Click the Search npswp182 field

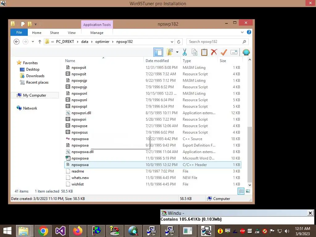(217, 42)
